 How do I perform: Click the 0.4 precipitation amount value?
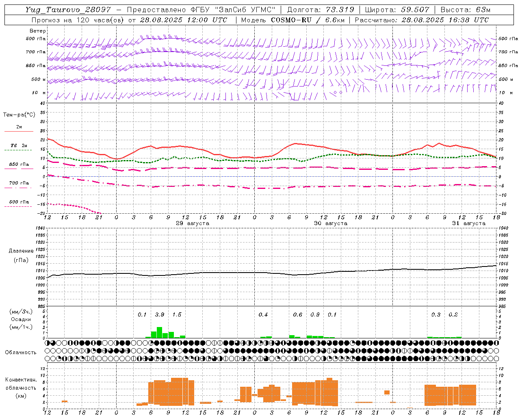(263, 315)
